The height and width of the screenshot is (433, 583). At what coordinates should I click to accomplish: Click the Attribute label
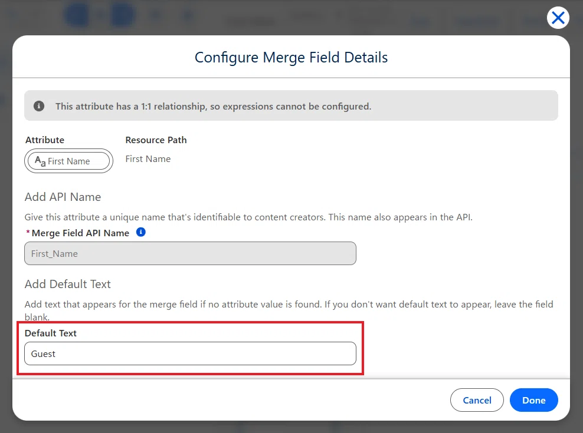coord(45,140)
